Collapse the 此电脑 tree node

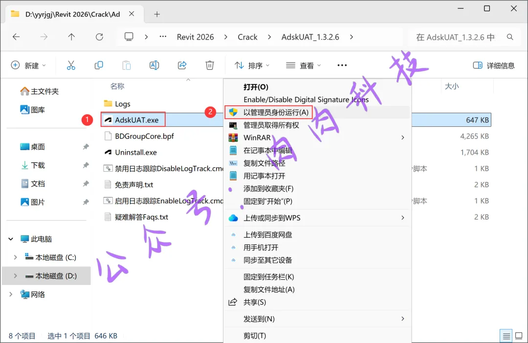click(x=11, y=239)
